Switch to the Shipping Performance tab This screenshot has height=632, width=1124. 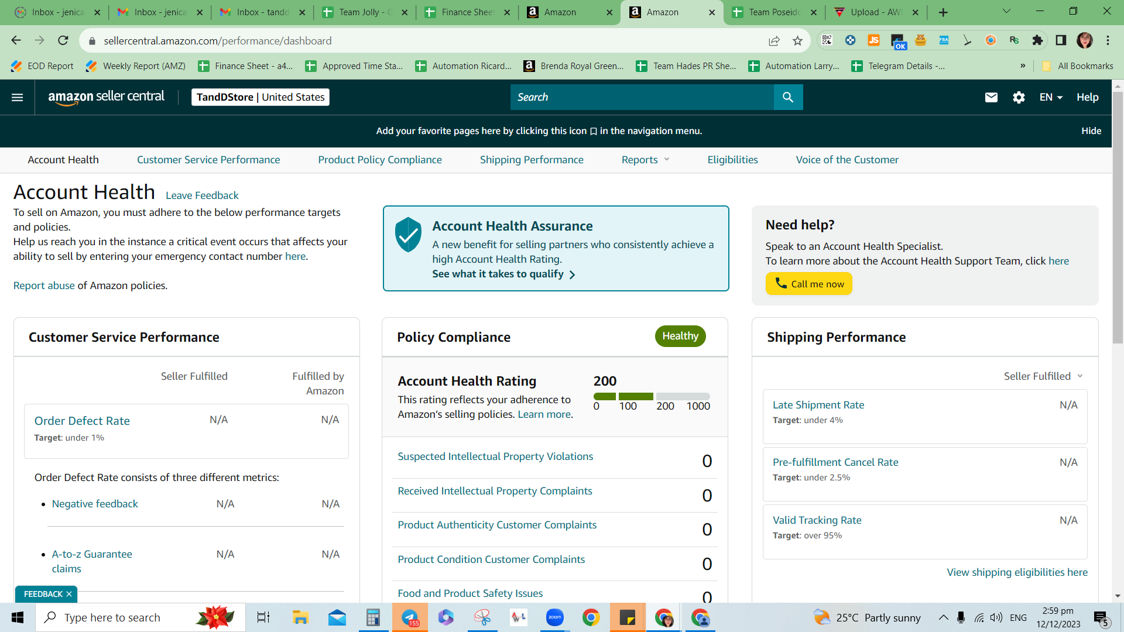[x=532, y=160]
